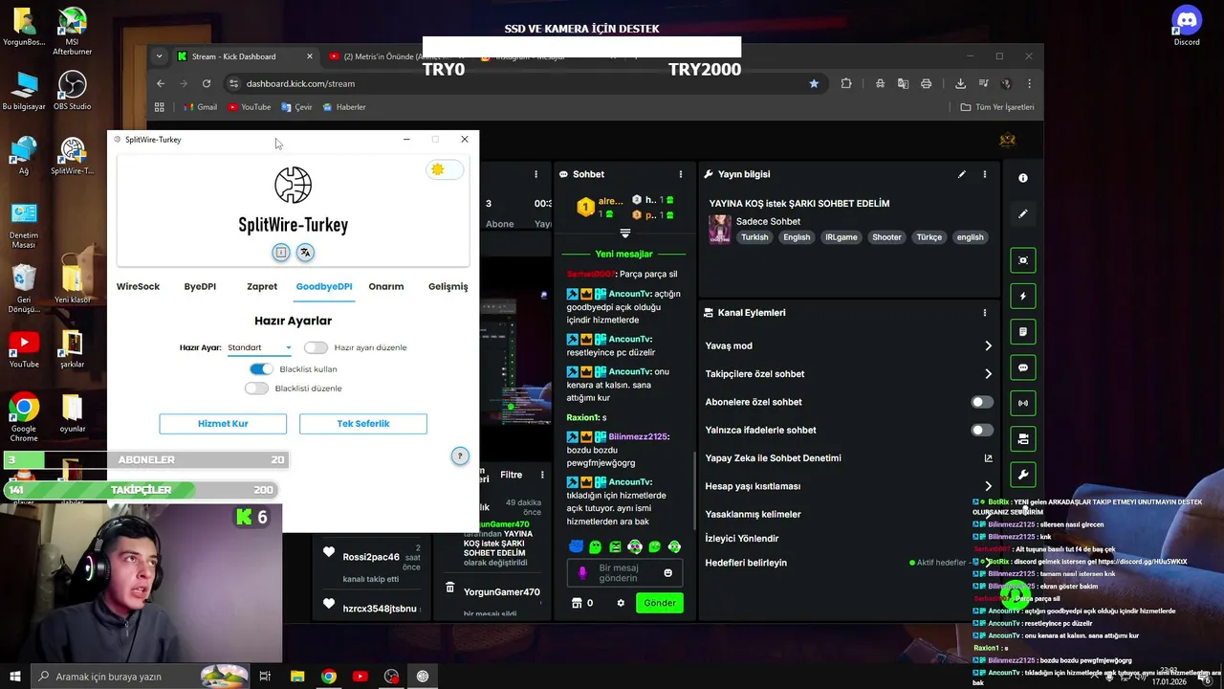This screenshot has width=1224, height=689.
Task: Open Discord desktop shortcut
Action: coord(1187,26)
